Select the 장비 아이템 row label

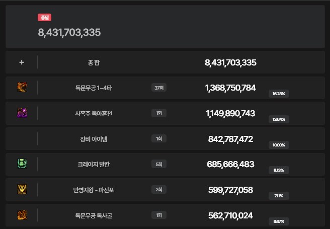94,139
